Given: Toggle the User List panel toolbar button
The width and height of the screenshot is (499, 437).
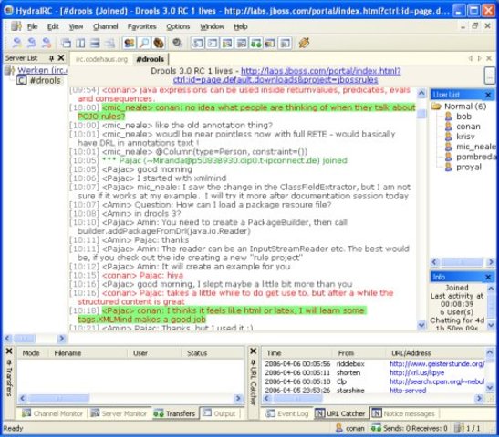Looking at the screenshot, I should click(130, 43).
